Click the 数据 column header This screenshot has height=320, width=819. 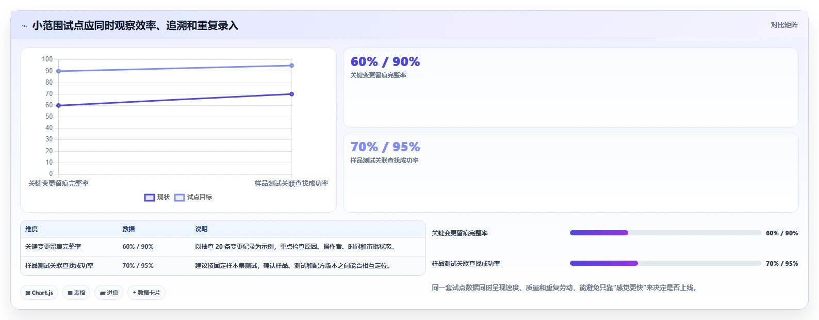click(128, 229)
